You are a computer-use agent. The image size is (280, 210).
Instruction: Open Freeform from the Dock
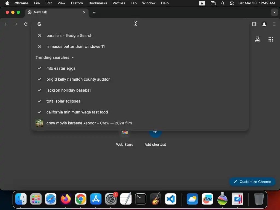(x=207, y=199)
